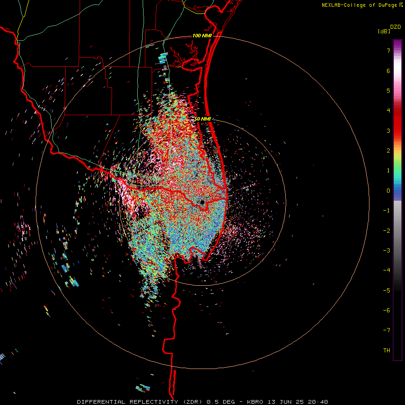Screen dimensions: 405x405
Task: Click the -2 value on color scale
Action: [x=387, y=231]
